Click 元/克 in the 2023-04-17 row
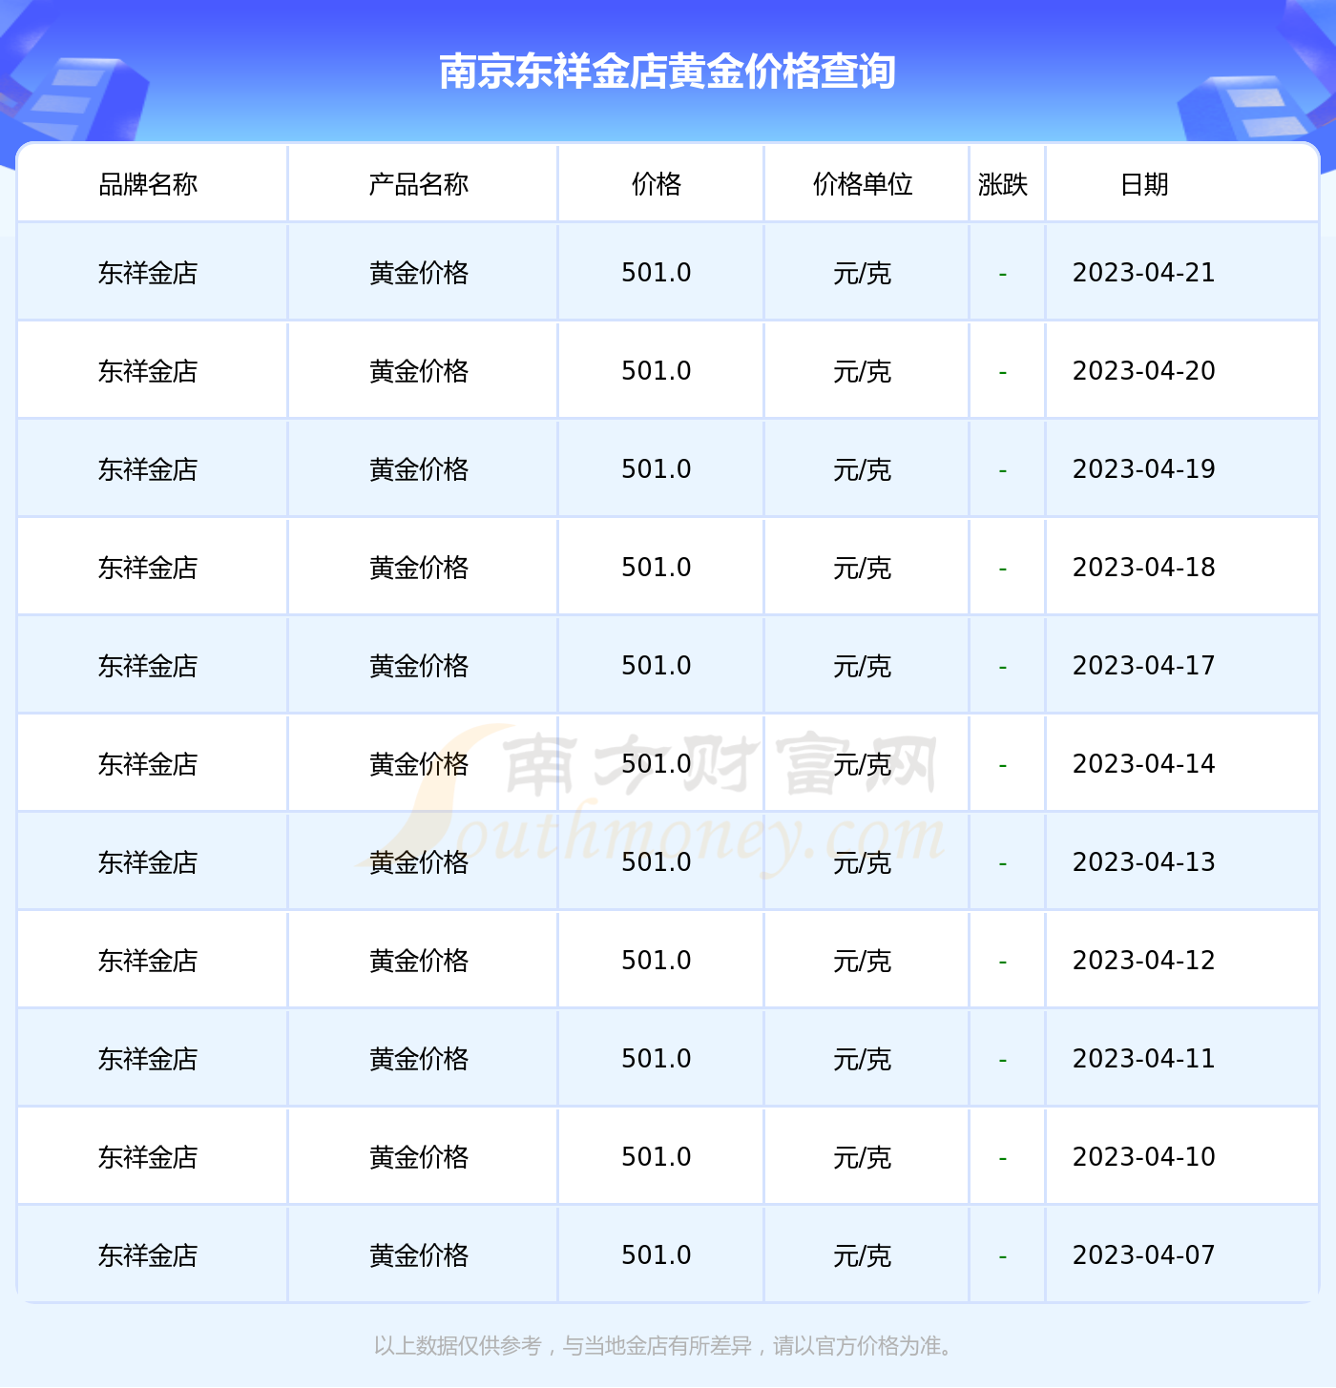The width and height of the screenshot is (1336, 1388). (x=863, y=667)
